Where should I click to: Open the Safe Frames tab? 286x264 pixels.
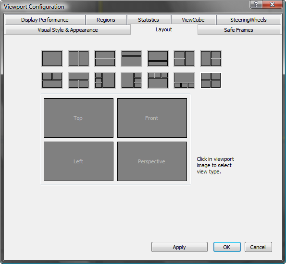click(x=239, y=30)
